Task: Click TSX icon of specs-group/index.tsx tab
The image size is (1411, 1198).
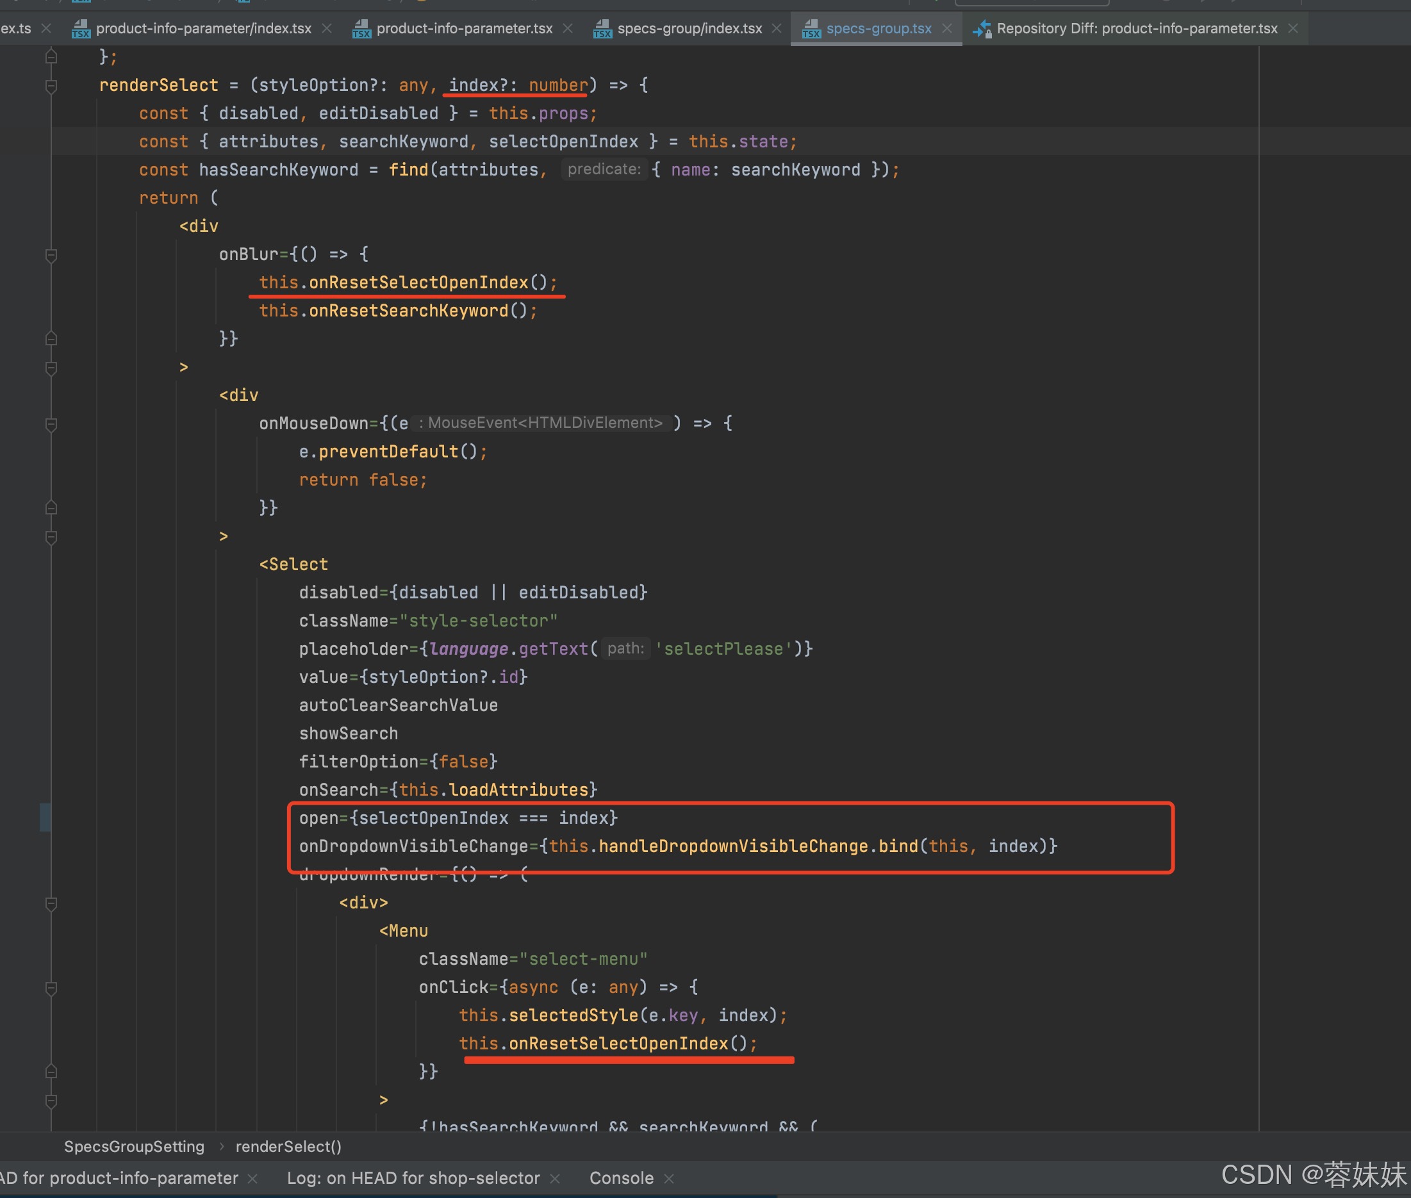Action: (602, 29)
